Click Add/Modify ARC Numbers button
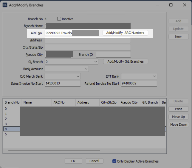The image size is (192, 168). 125,33
